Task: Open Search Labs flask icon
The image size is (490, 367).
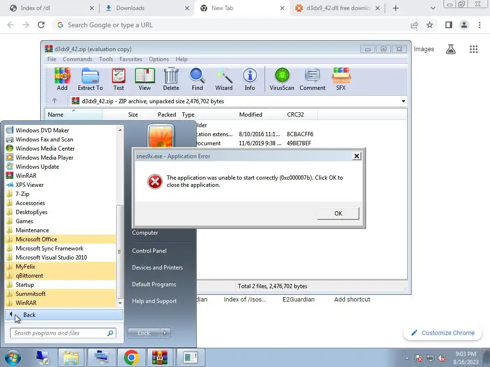Action: click(451, 49)
